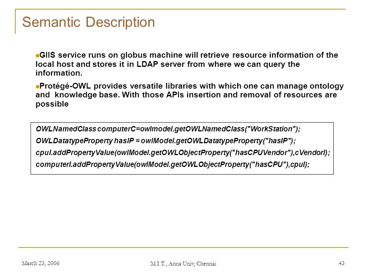Screen dimensions: 367x275
Task: Click the code line starting "OWLNamedClass computerC"
Action: tap(168, 129)
